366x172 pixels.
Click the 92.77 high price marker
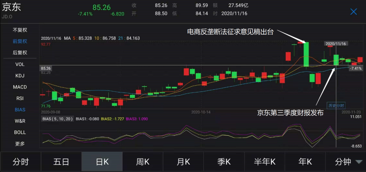pos(45,44)
